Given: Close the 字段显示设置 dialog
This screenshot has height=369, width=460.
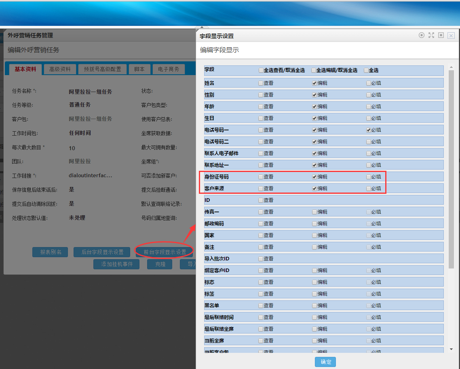Looking at the screenshot, I should [x=451, y=36].
